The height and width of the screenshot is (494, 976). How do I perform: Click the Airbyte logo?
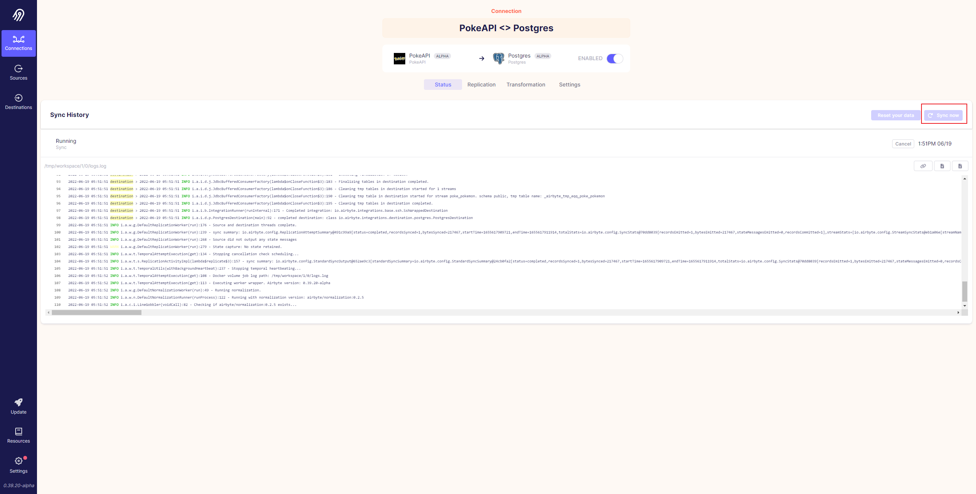click(x=18, y=15)
